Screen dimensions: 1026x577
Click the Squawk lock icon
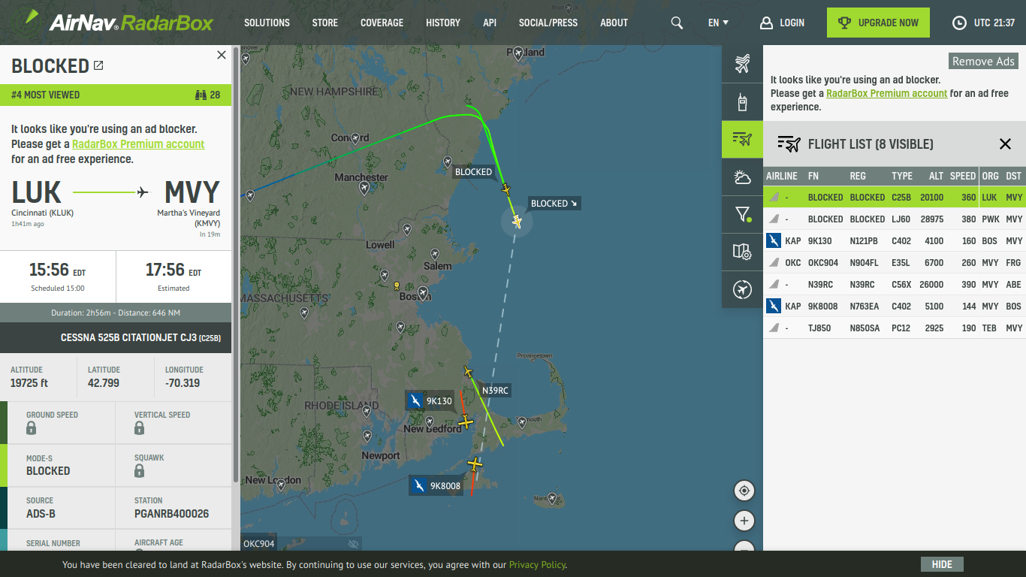[x=139, y=471]
